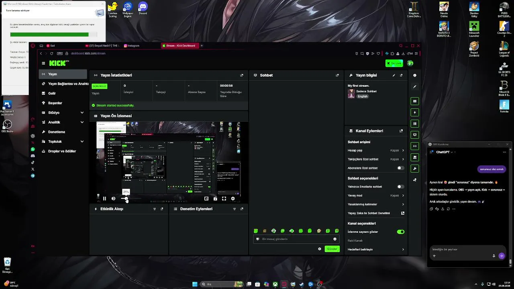Open Yapay Zeka ile Sohbet Denetimi link
514x289 pixels.
click(376, 213)
